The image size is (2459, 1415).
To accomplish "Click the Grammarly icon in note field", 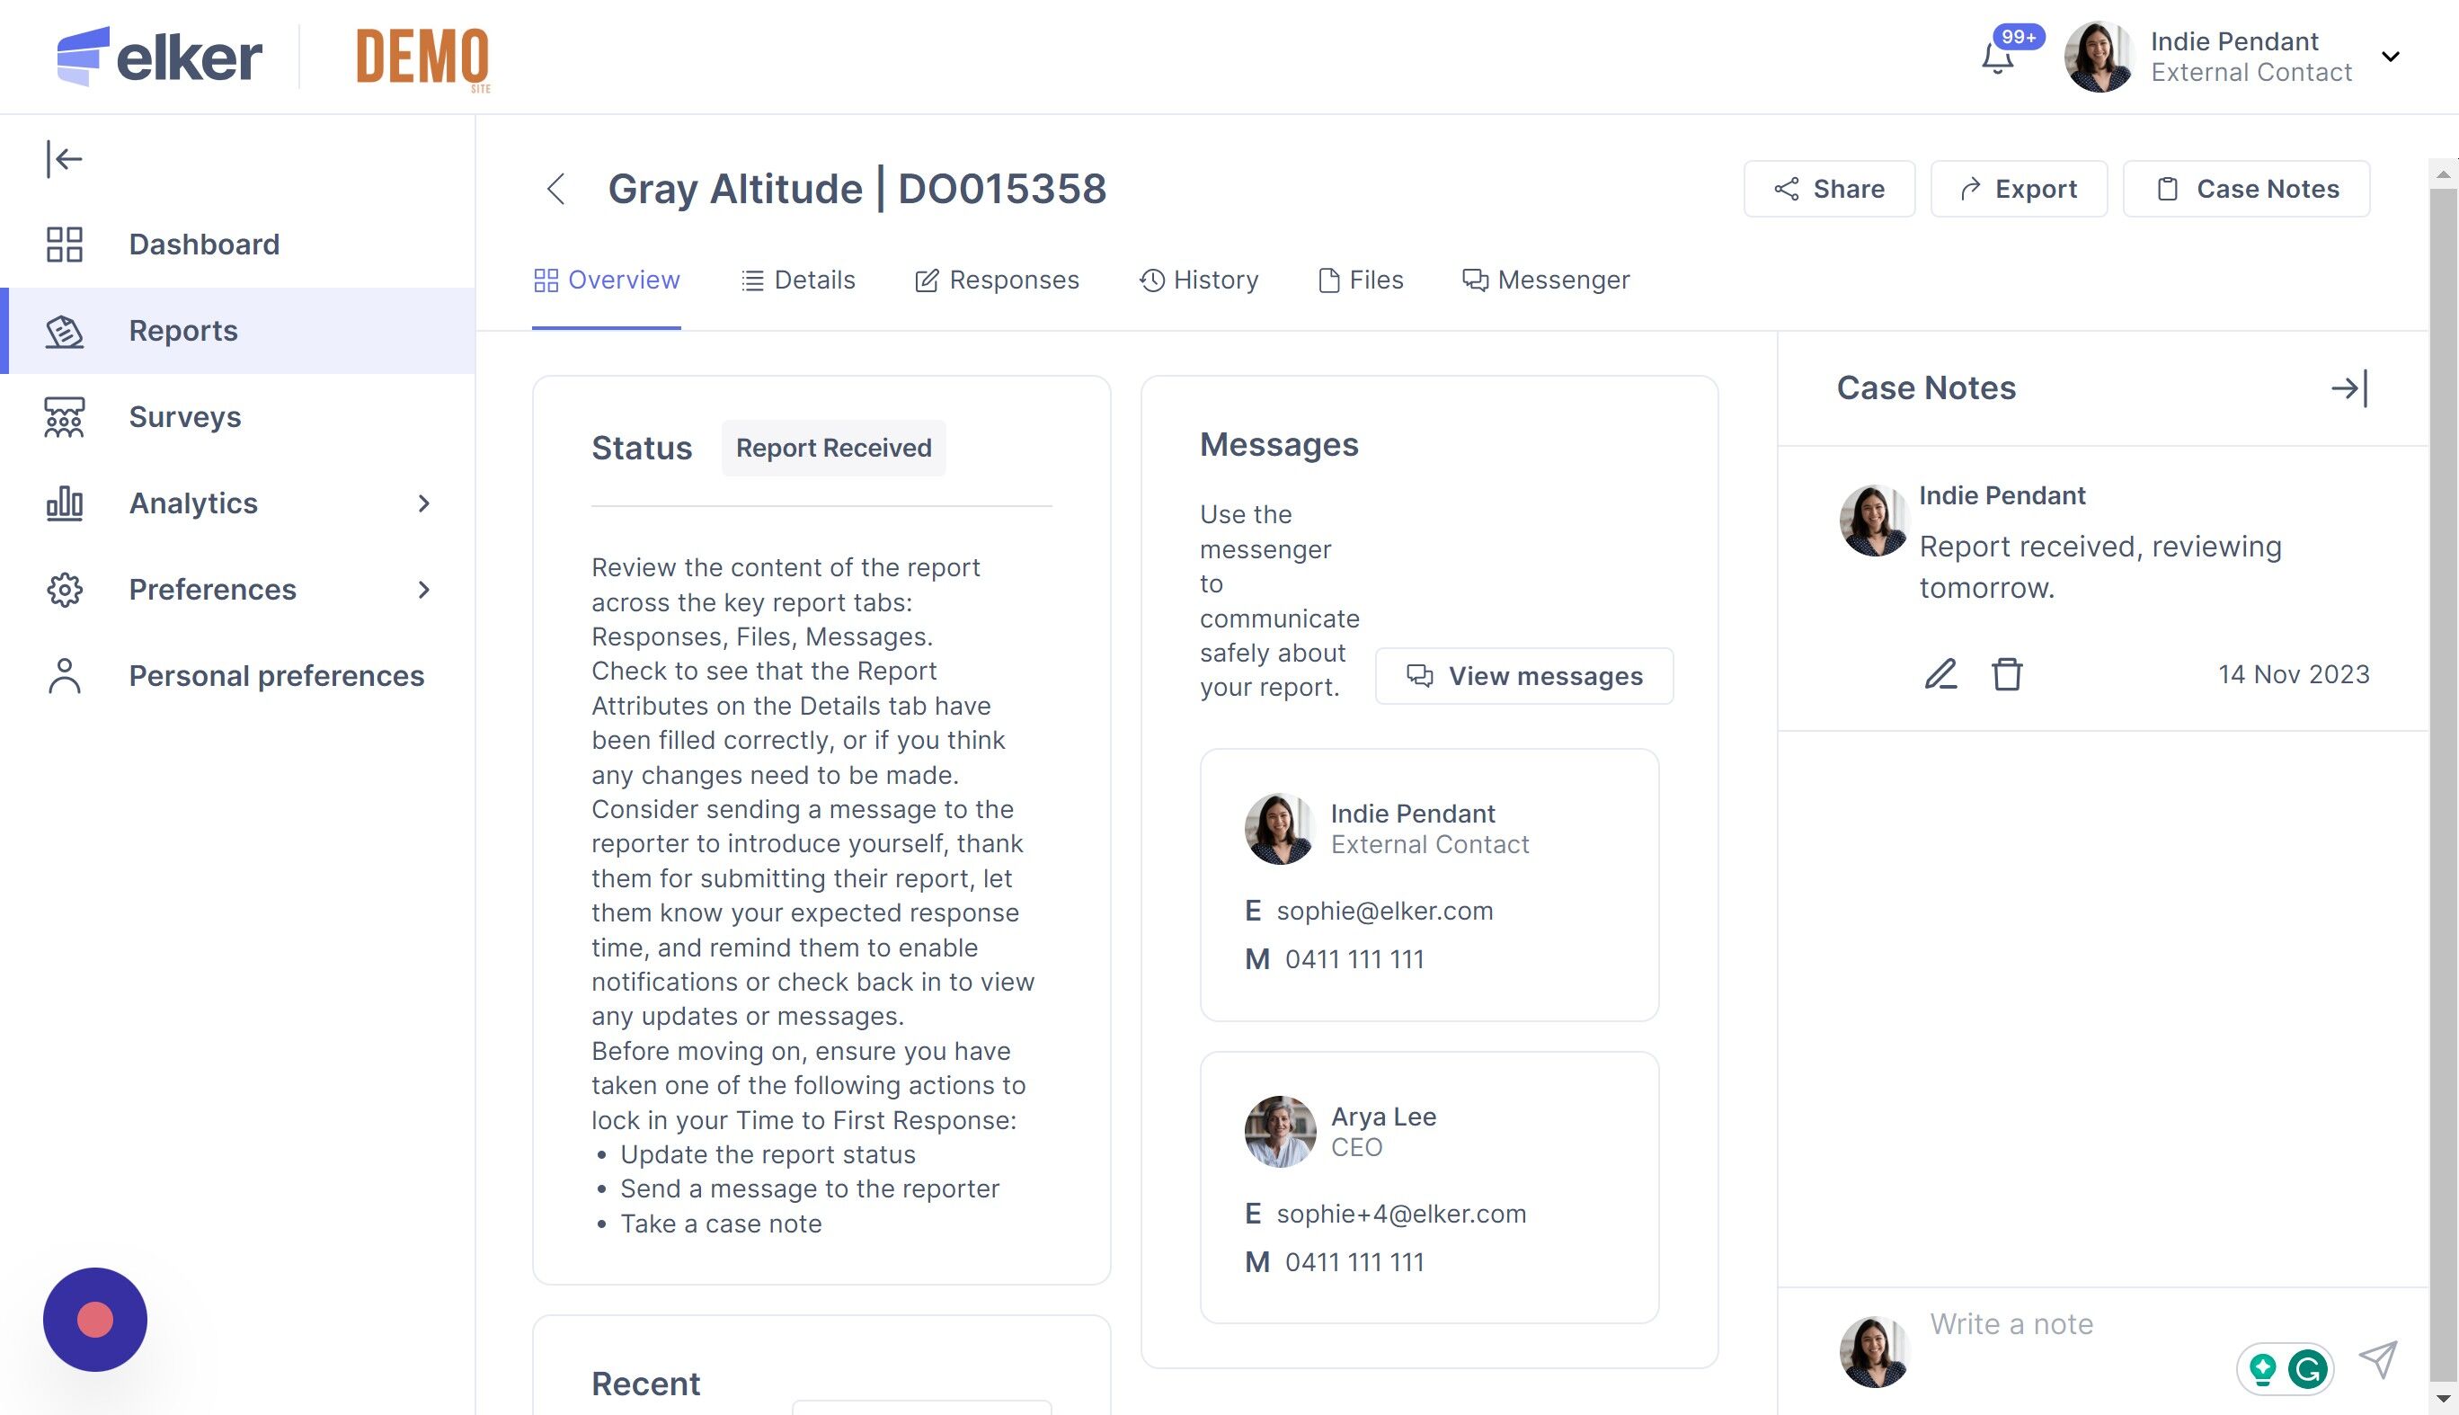I will point(2307,1369).
